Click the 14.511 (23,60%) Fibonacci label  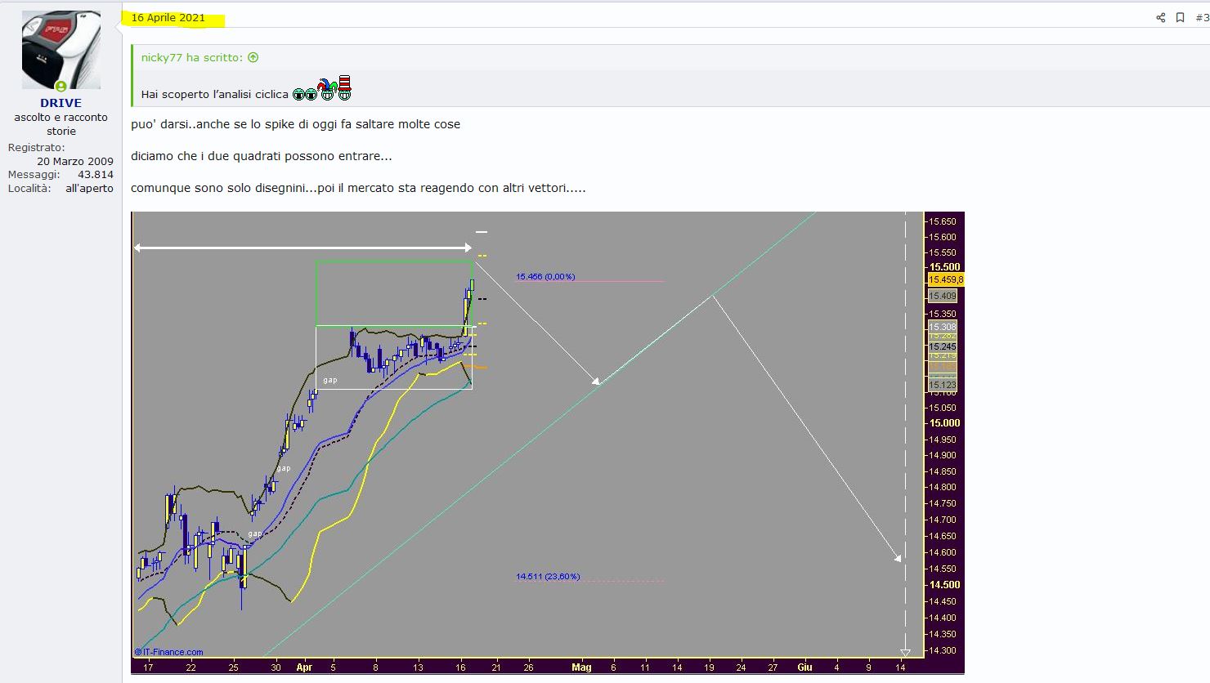[548, 576]
